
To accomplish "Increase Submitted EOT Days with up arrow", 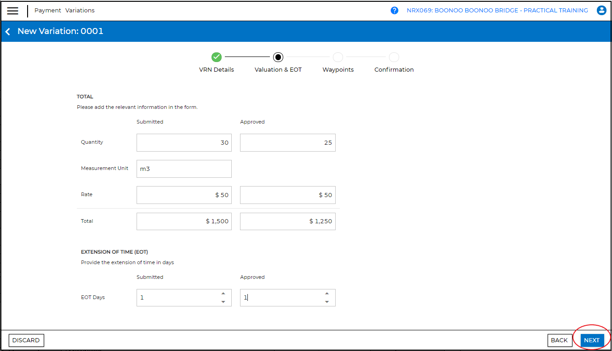I will 223,294.
